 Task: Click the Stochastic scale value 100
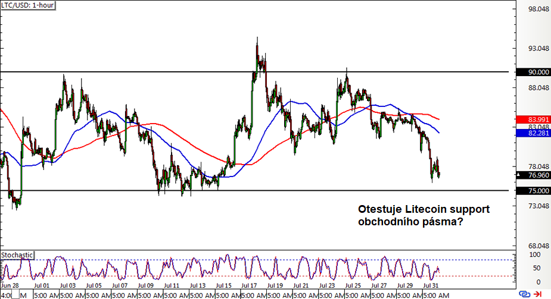(535, 255)
